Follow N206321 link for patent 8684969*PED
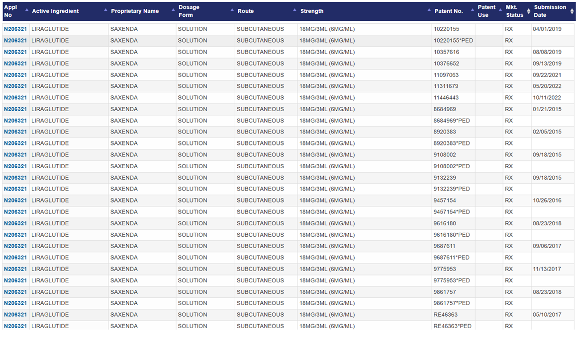 [x=15, y=121]
